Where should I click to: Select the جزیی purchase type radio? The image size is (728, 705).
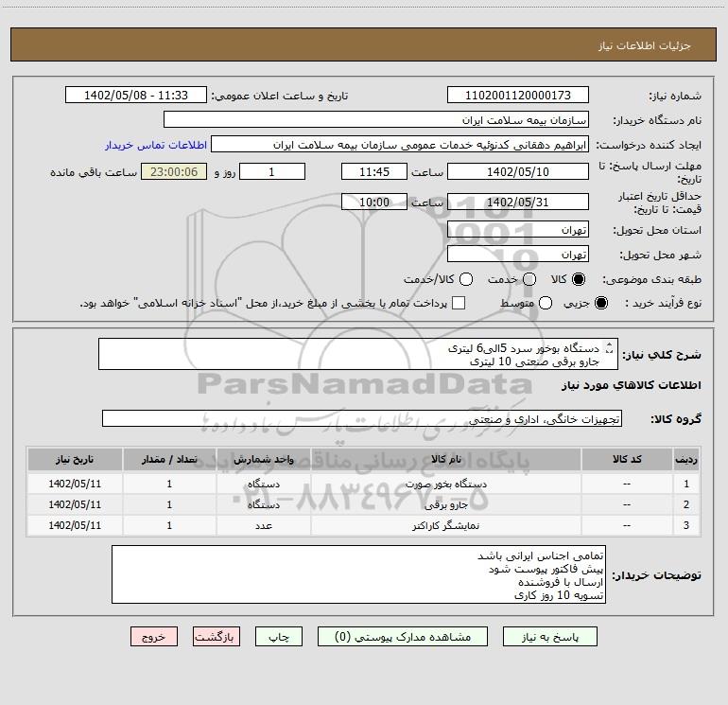pos(601,303)
